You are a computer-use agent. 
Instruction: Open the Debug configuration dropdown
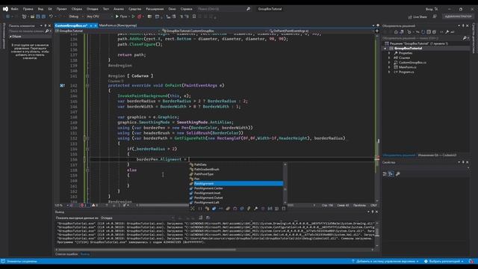click(x=75, y=16)
